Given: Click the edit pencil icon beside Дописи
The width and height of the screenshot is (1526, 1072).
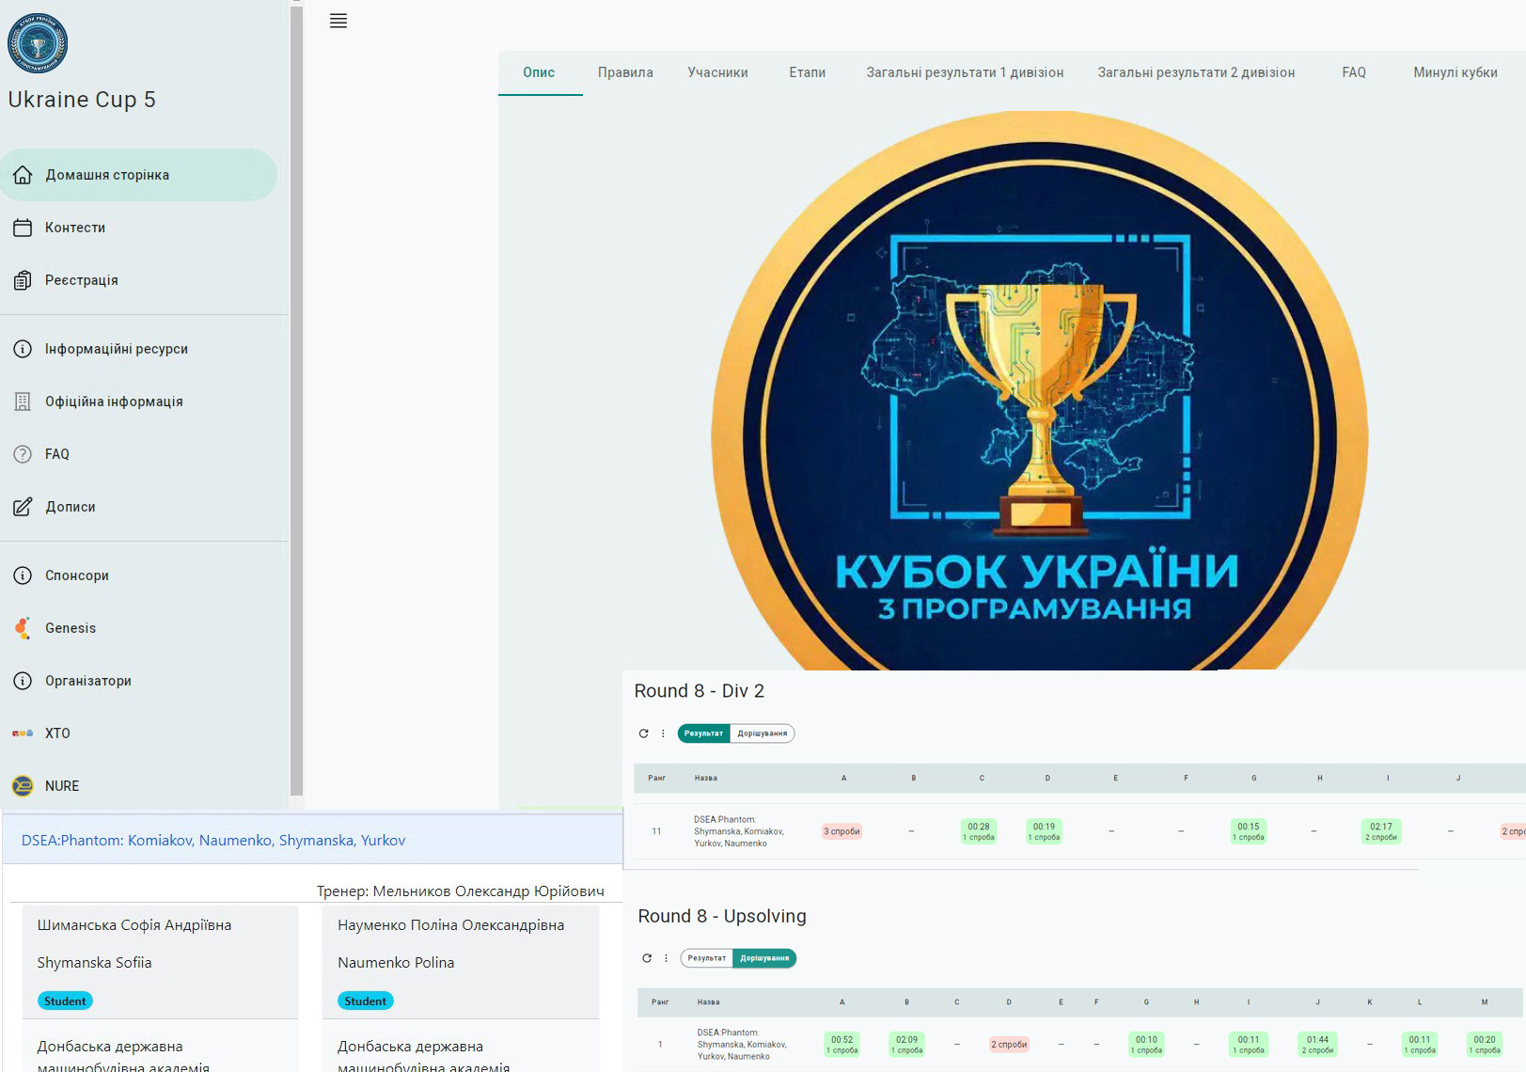Looking at the screenshot, I should click(23, 507).
